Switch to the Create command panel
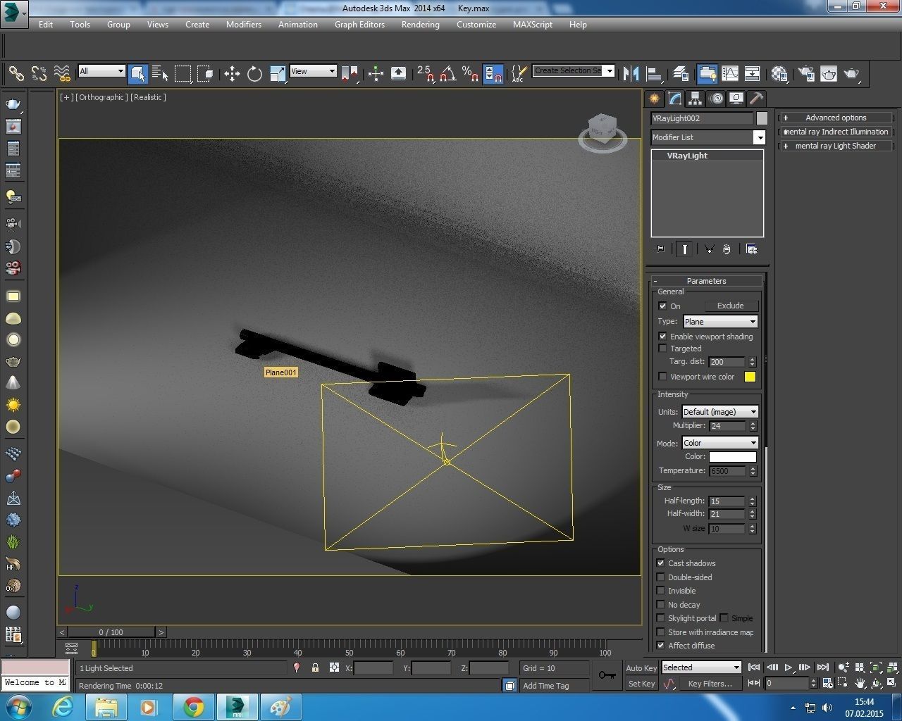Screen dimensions: 902x721 tap(655, 99)
